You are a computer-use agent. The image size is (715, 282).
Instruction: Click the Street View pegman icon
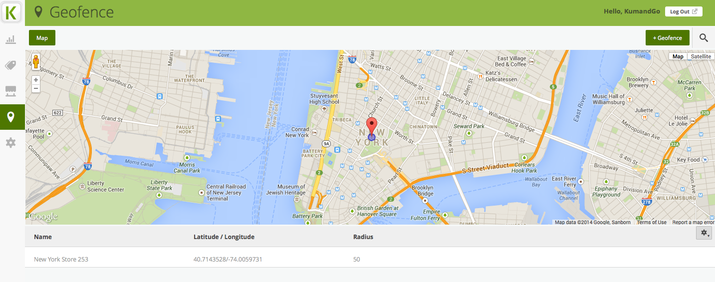coord(36,62)
